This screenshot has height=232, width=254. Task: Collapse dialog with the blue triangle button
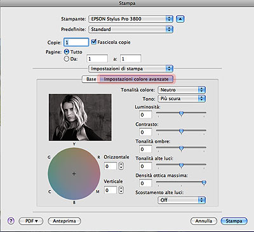point(180,19)
